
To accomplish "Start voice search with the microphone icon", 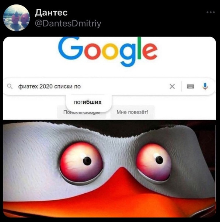I will tap(205, 86).
